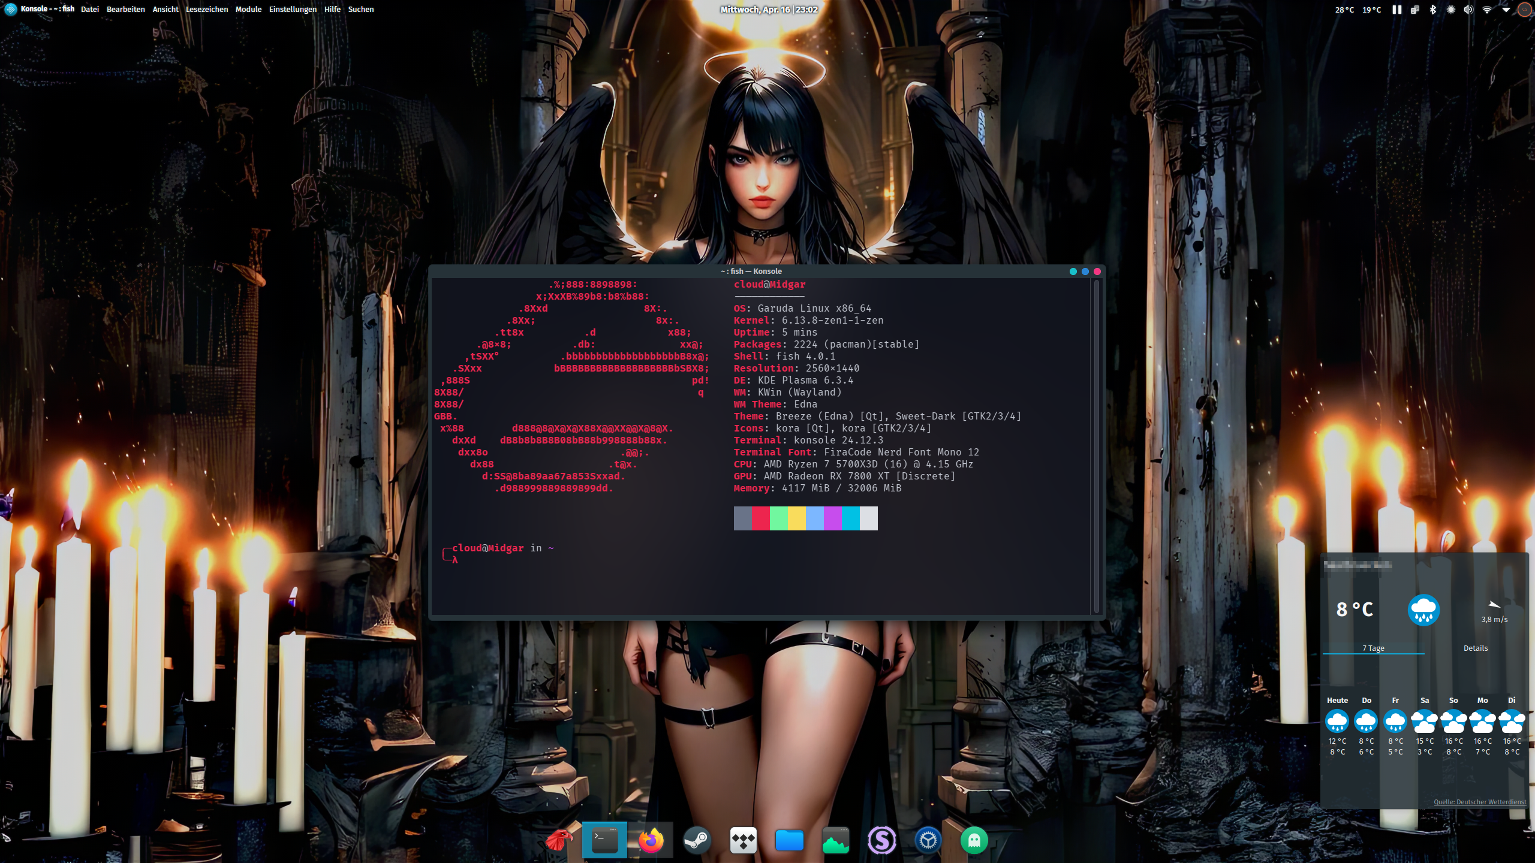Open the blue file manager folder icon

[789, 841]
